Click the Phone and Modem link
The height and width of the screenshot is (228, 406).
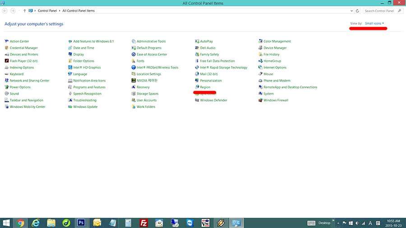[x=277, y=81]
